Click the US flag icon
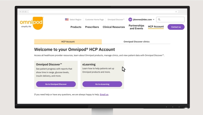203x115 pixels. [67, 20]
